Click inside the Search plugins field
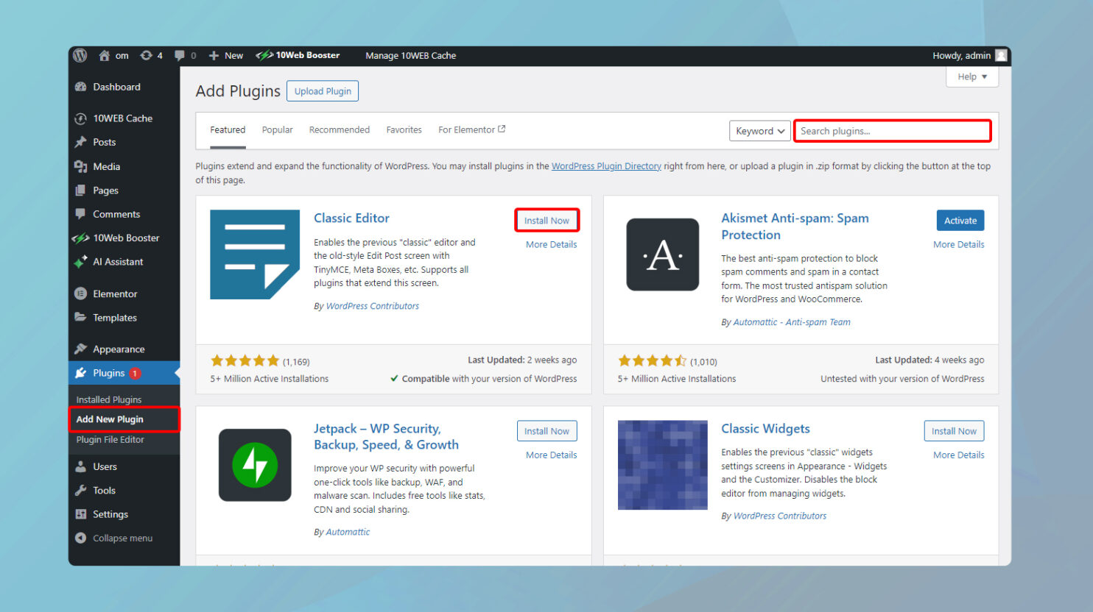 coord(891,130)
